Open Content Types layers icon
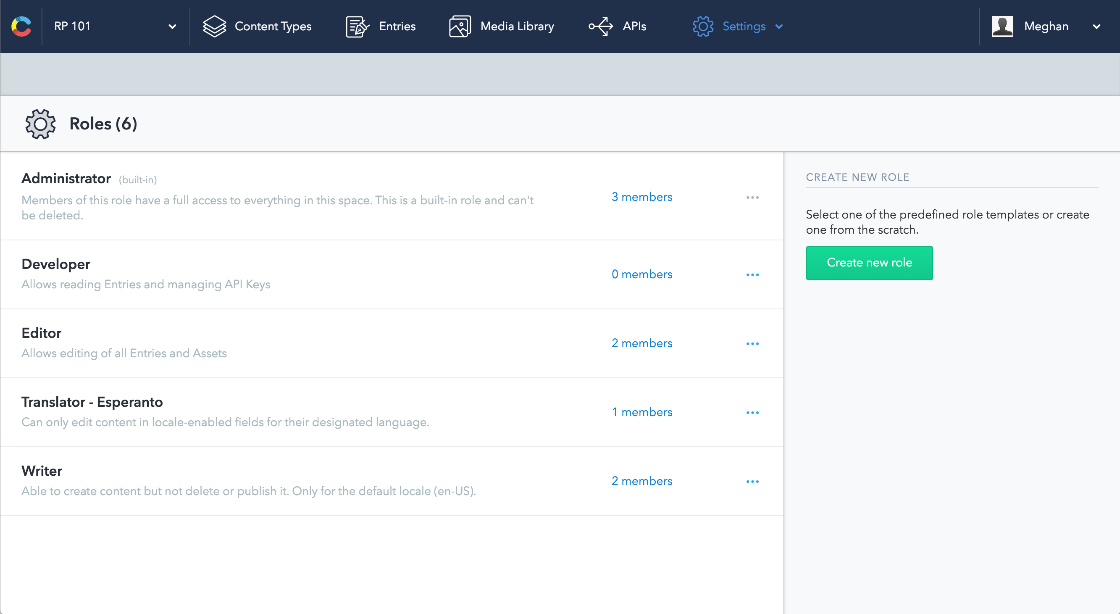 [214, 26]
